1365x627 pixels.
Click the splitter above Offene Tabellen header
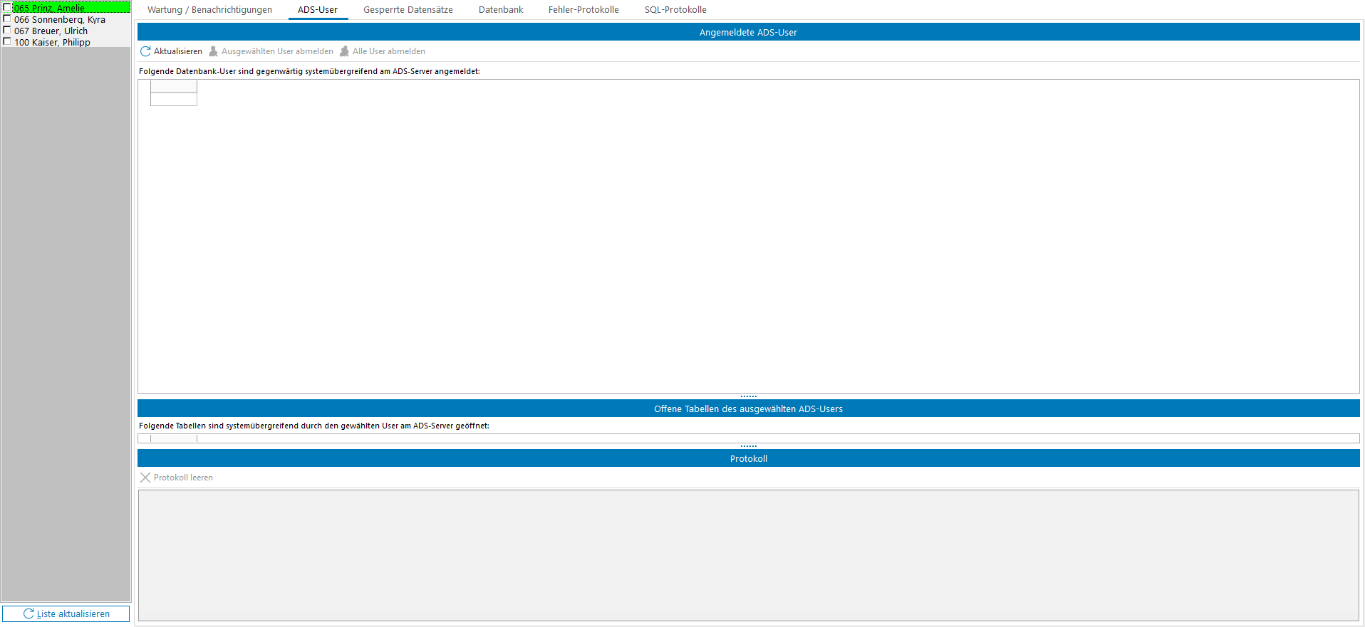pyautogui.click(x=748, y=396)
